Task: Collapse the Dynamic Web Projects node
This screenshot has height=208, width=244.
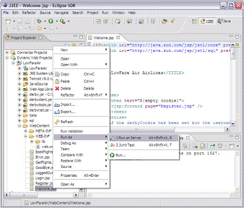Action: (x=7, y=58)
